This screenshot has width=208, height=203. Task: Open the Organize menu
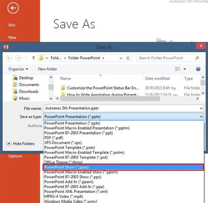click(x=18, y=69)
